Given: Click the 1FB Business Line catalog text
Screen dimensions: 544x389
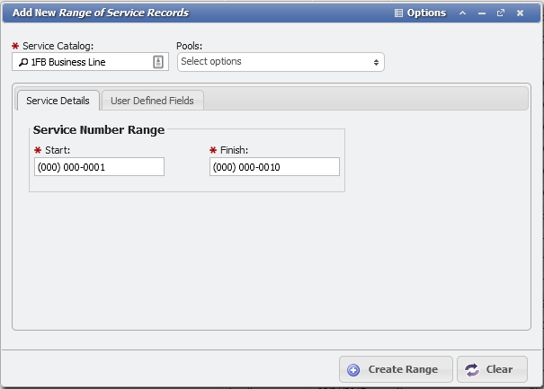Looking at the screenshot, I should click(68, 62).
